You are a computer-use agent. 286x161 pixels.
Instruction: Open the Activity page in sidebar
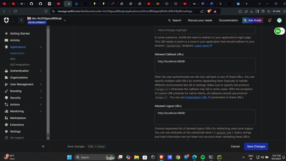[x=15, y=40]
